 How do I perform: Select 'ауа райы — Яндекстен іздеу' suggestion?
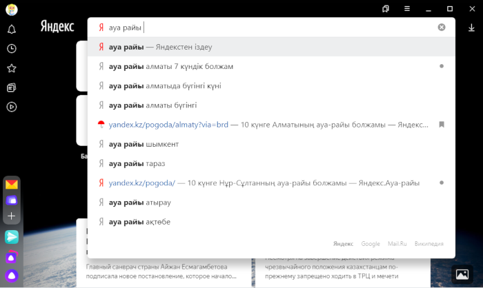(271, 47)
